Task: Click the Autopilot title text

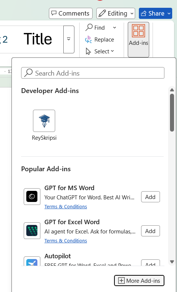Action: point(57,256)
